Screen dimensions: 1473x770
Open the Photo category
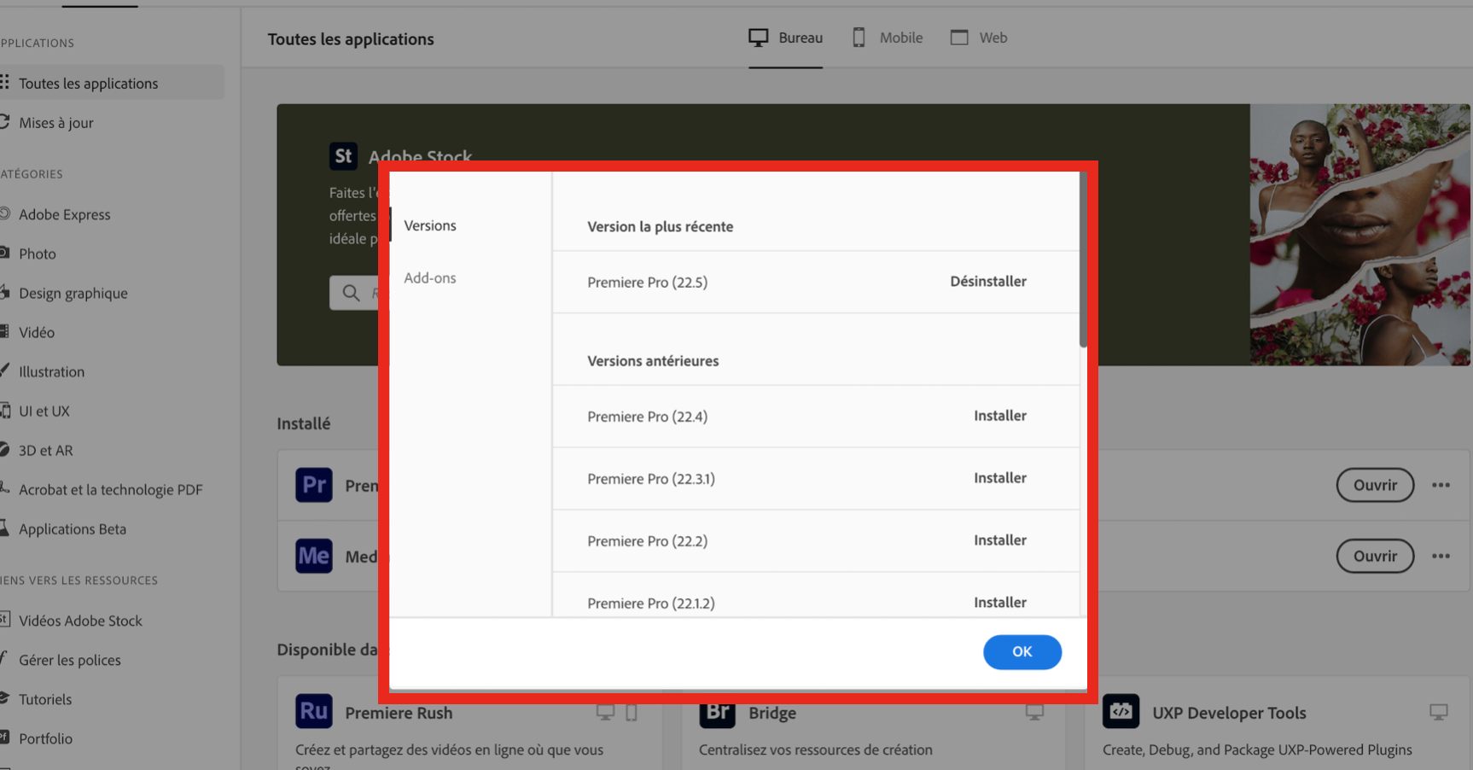pos(37,254)
